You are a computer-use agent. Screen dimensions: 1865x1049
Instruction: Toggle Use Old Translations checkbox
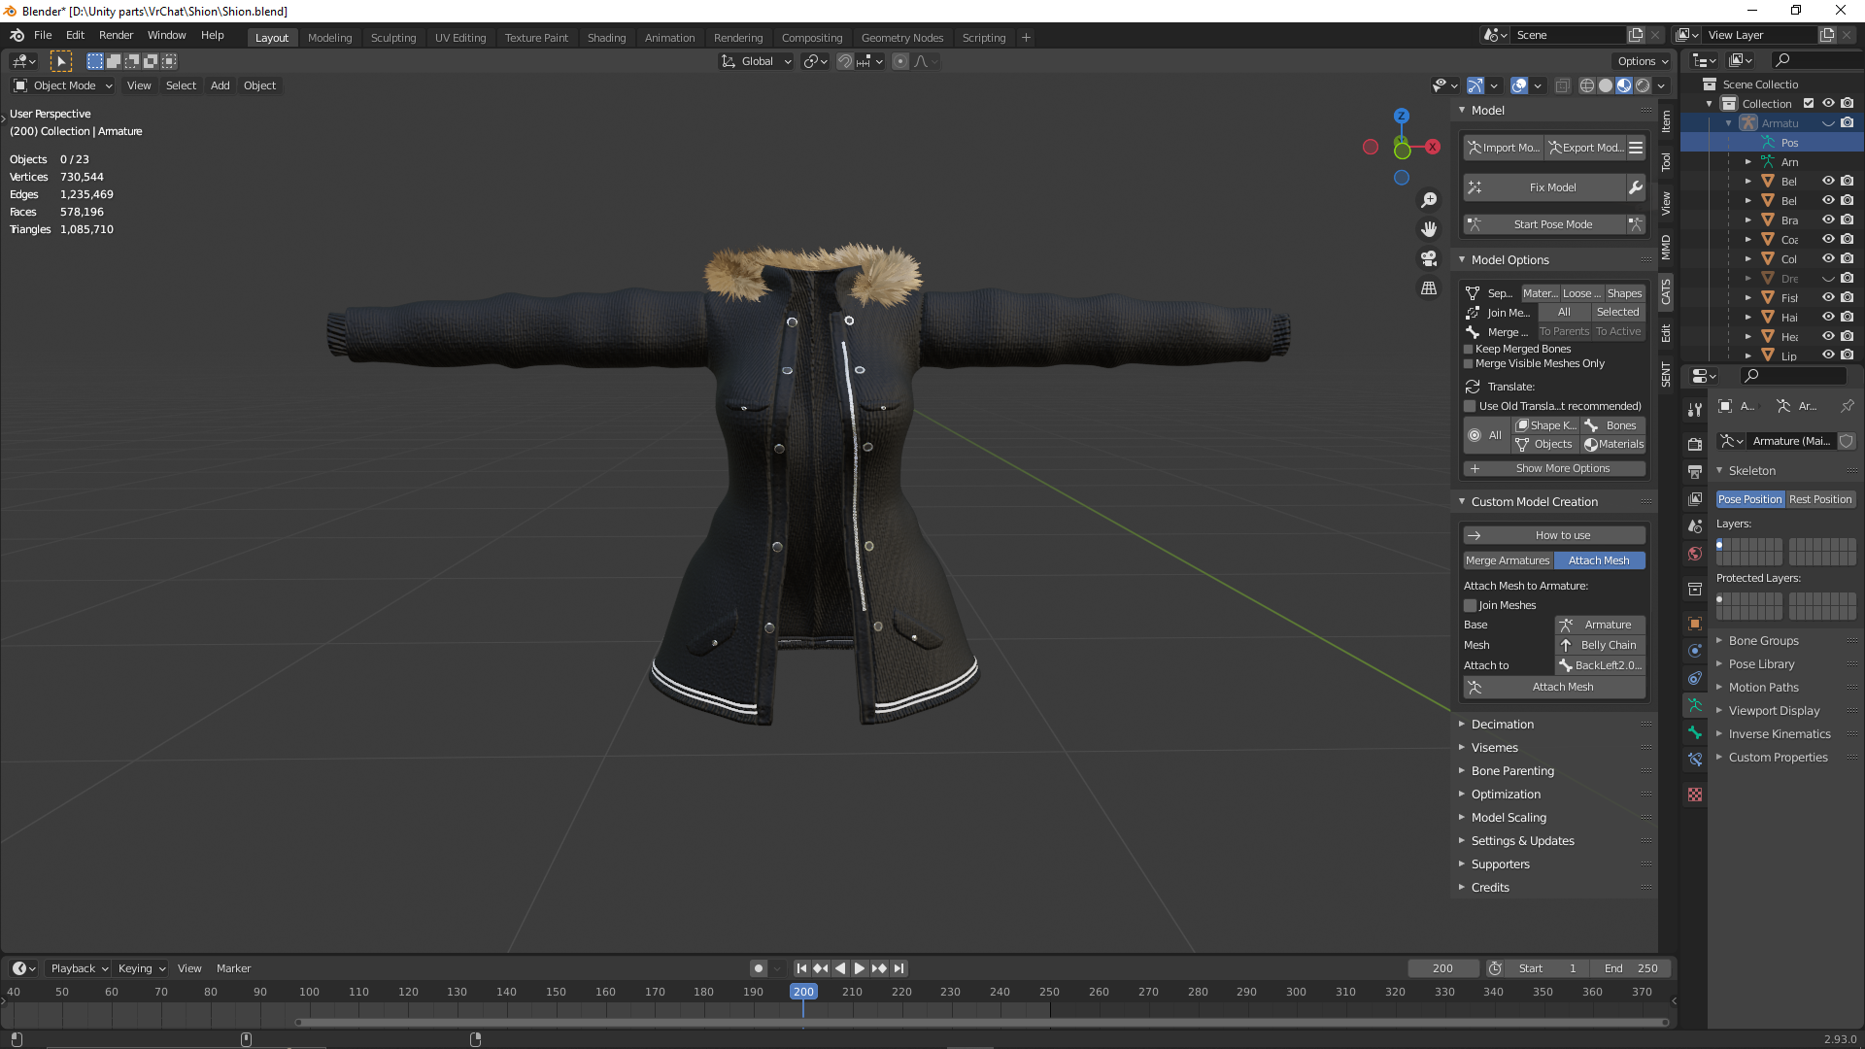1470,406
